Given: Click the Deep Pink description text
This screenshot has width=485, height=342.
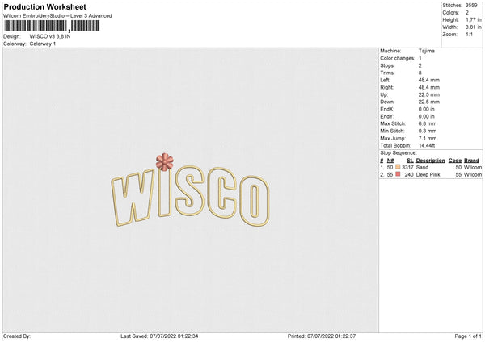Looking at the screenshot, I should tap(428, 175).
